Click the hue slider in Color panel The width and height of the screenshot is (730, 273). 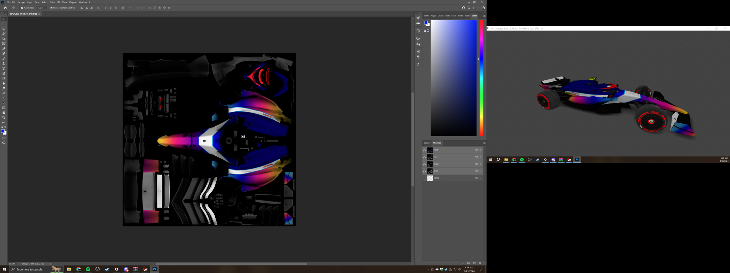(x=481, y=78)
